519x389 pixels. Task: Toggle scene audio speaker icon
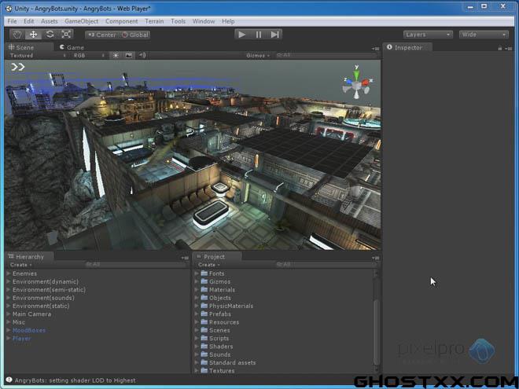pyautogui.click(x=142, y=55)
